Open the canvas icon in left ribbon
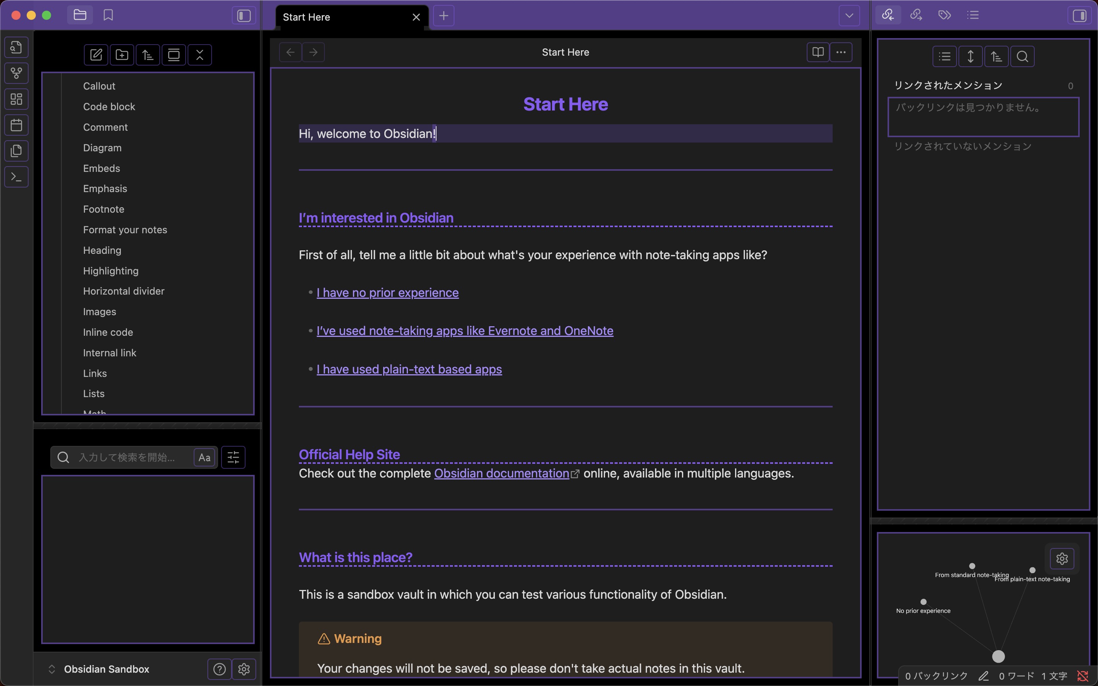 tap(16, 99)
